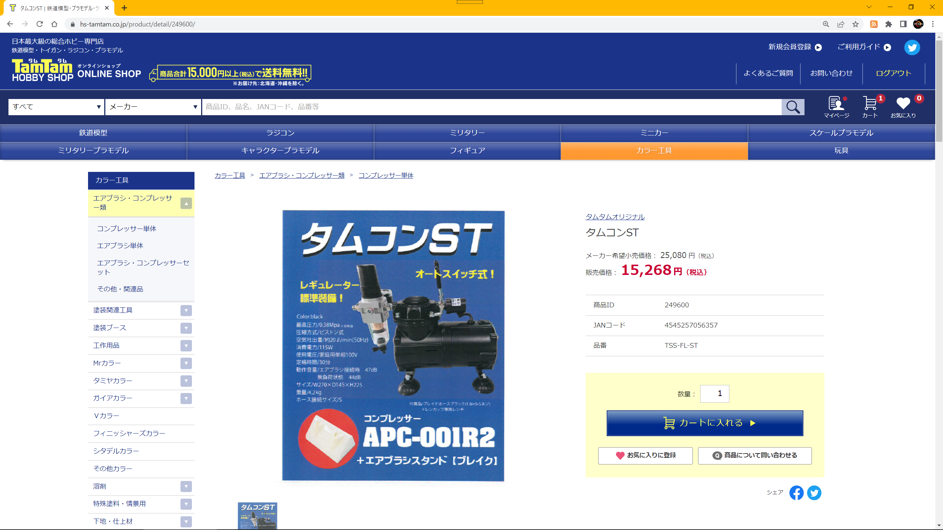The image size is (943, 530).
Task: Open browser zoom magnifier icon
Action: [x=826, y=24]
